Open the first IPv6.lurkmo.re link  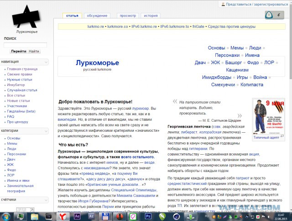tap(144, 27)
